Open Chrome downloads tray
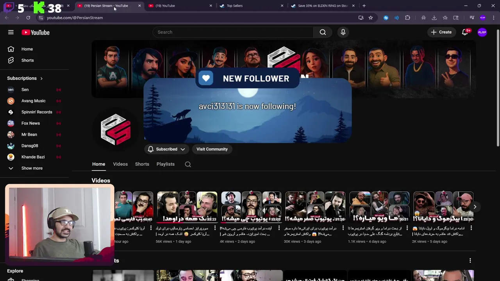The image size is (500, 281). coord(434,18)
